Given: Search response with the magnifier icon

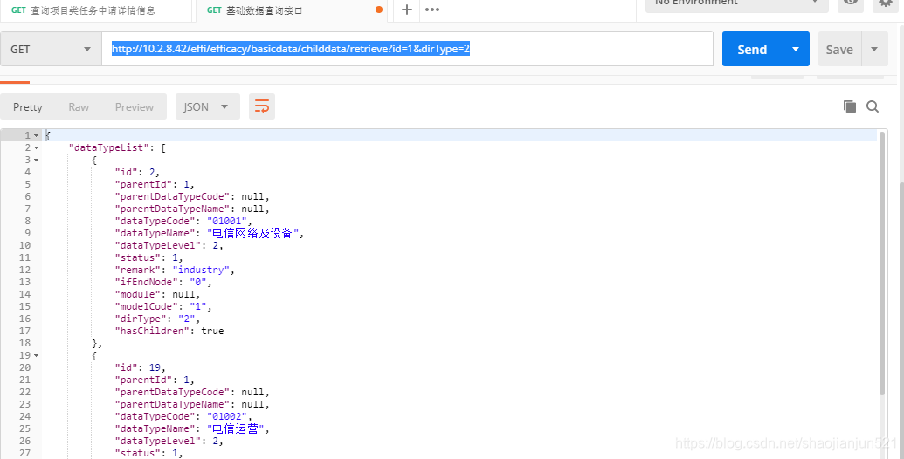Looking at the screenshot, I should tap(873, 106).
